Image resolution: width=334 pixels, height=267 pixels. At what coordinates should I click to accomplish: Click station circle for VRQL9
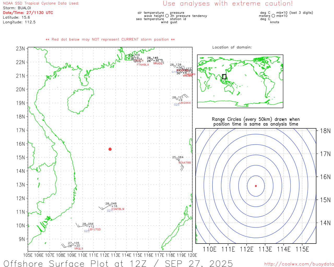[x=73, y=244]
